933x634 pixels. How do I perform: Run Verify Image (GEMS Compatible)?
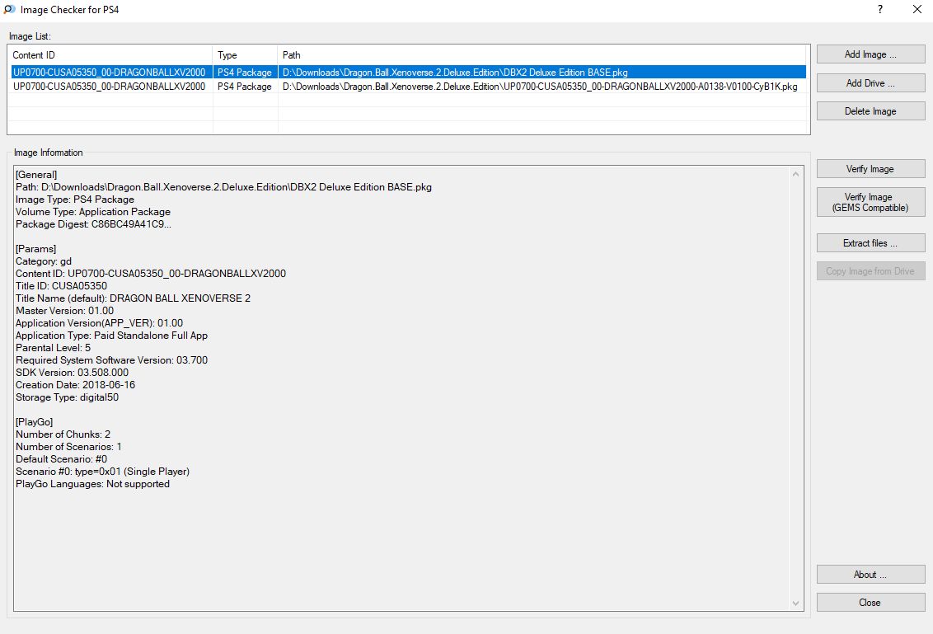(x=870, y=202)
